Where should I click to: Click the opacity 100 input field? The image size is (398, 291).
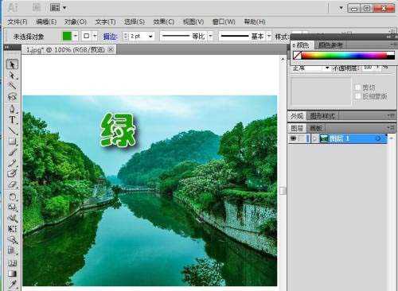point(369,68)
